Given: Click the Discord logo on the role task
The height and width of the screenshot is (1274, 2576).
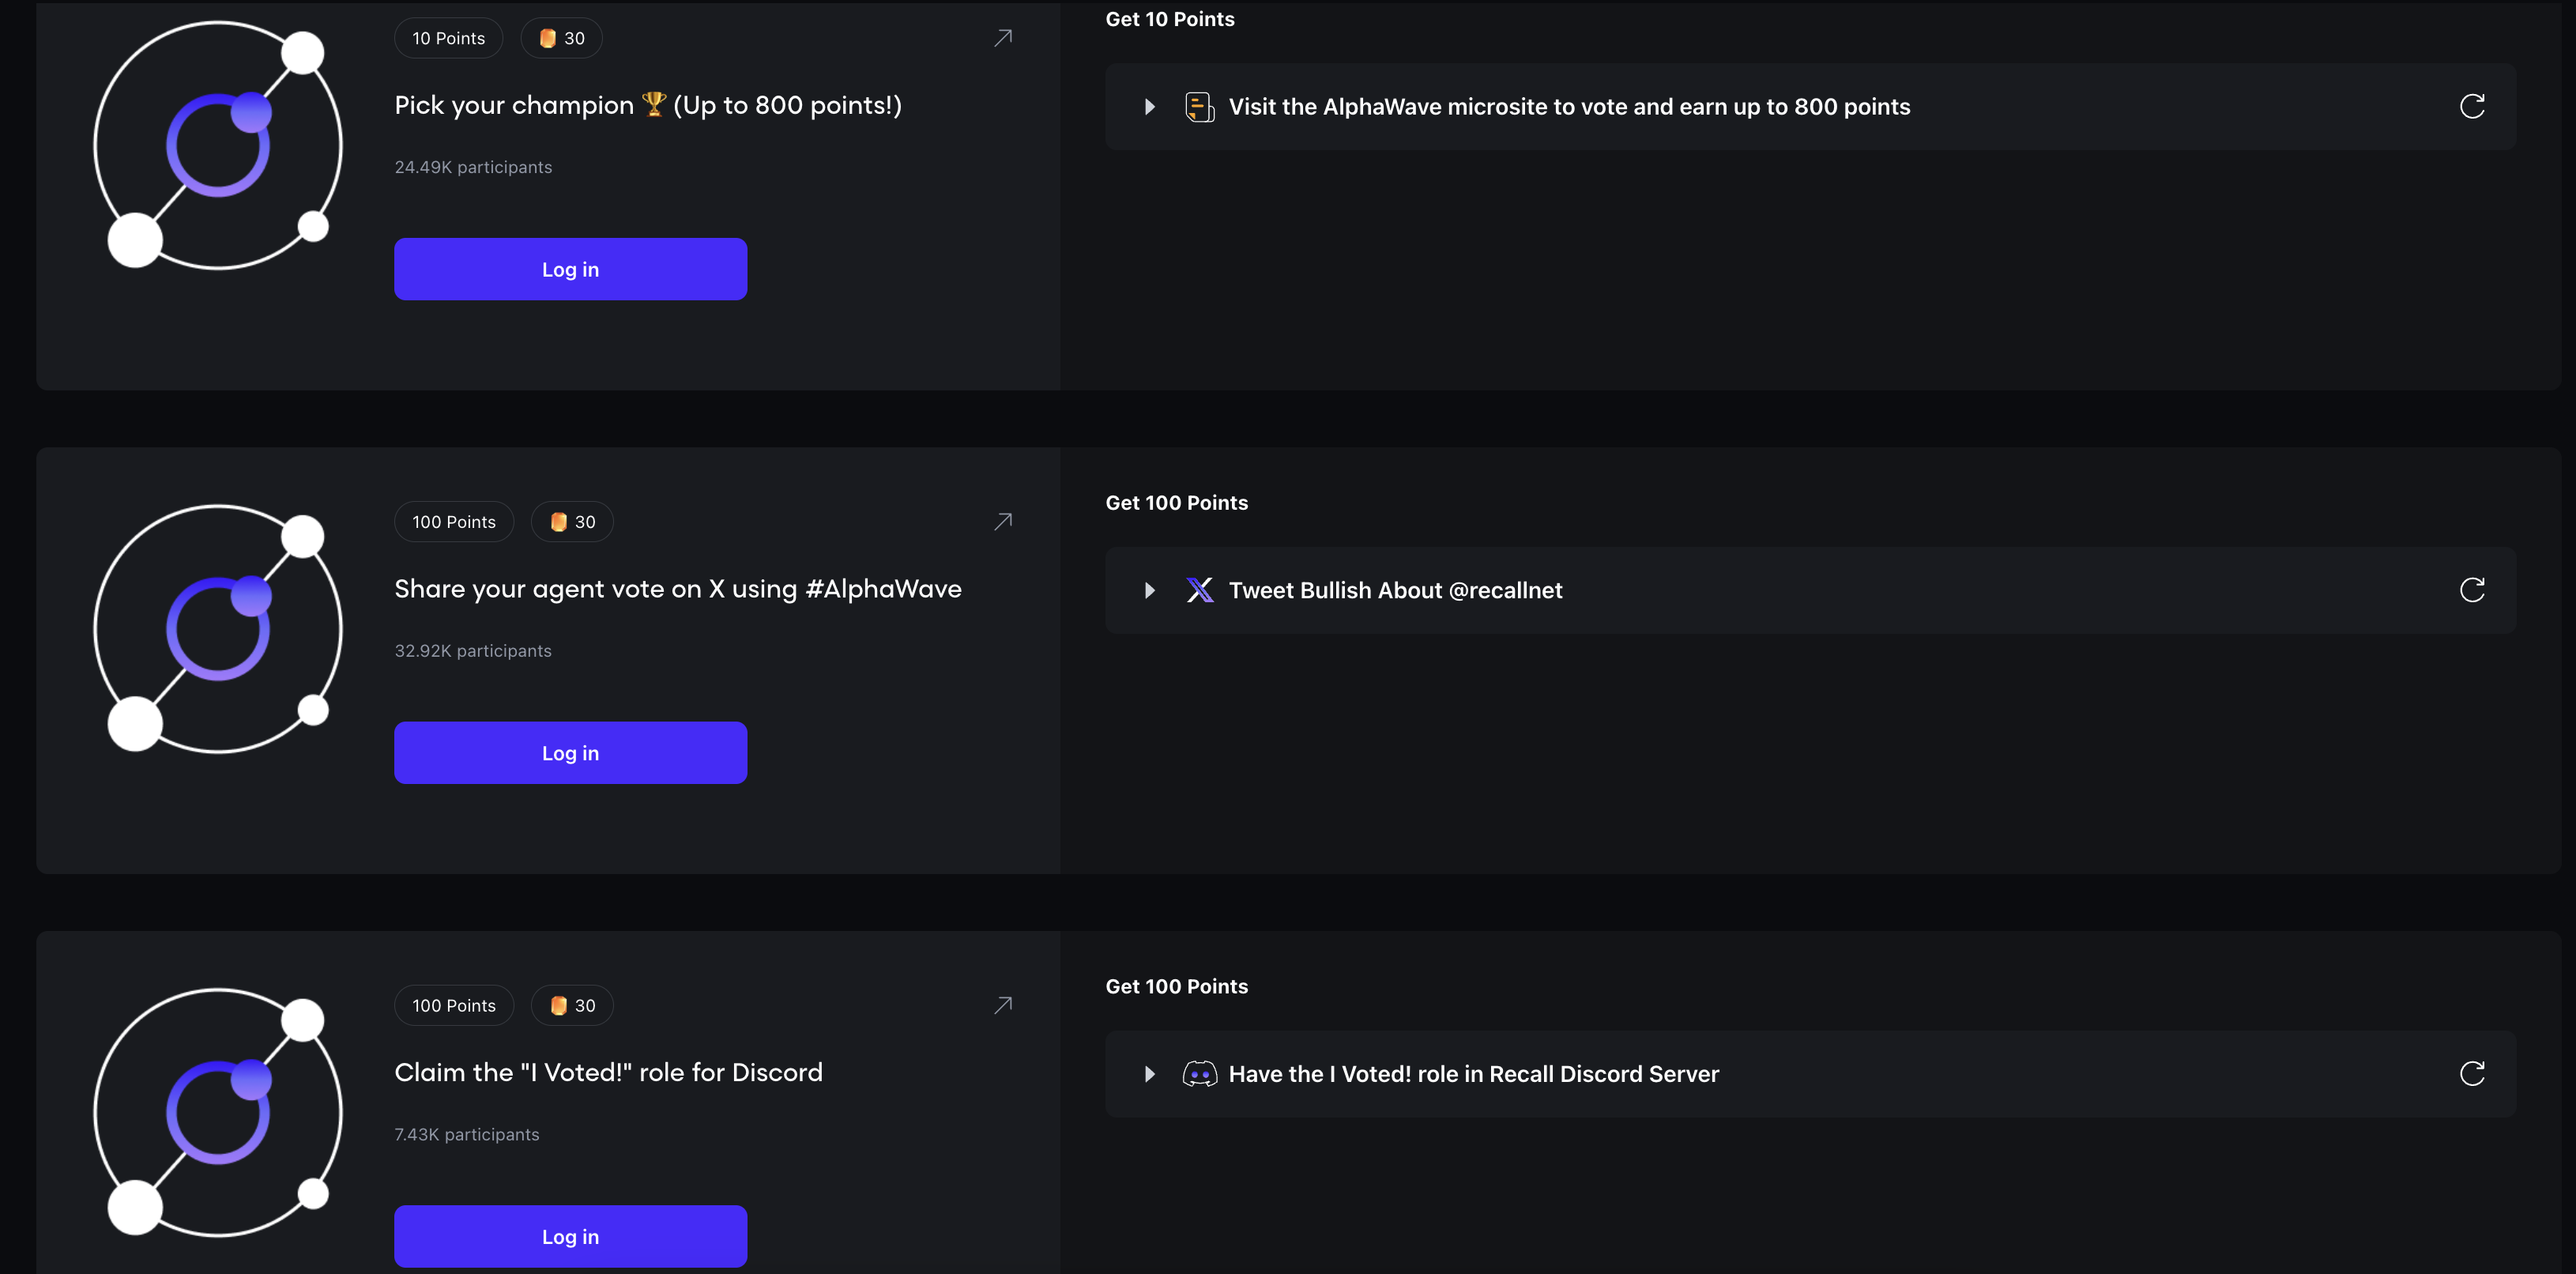Looking at the screenshot, I should click(1200, 1074).
